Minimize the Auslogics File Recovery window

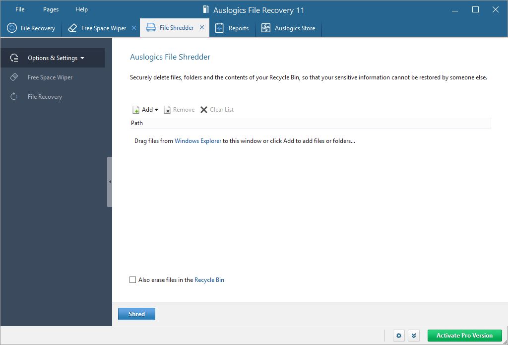[x=455, y=10]
